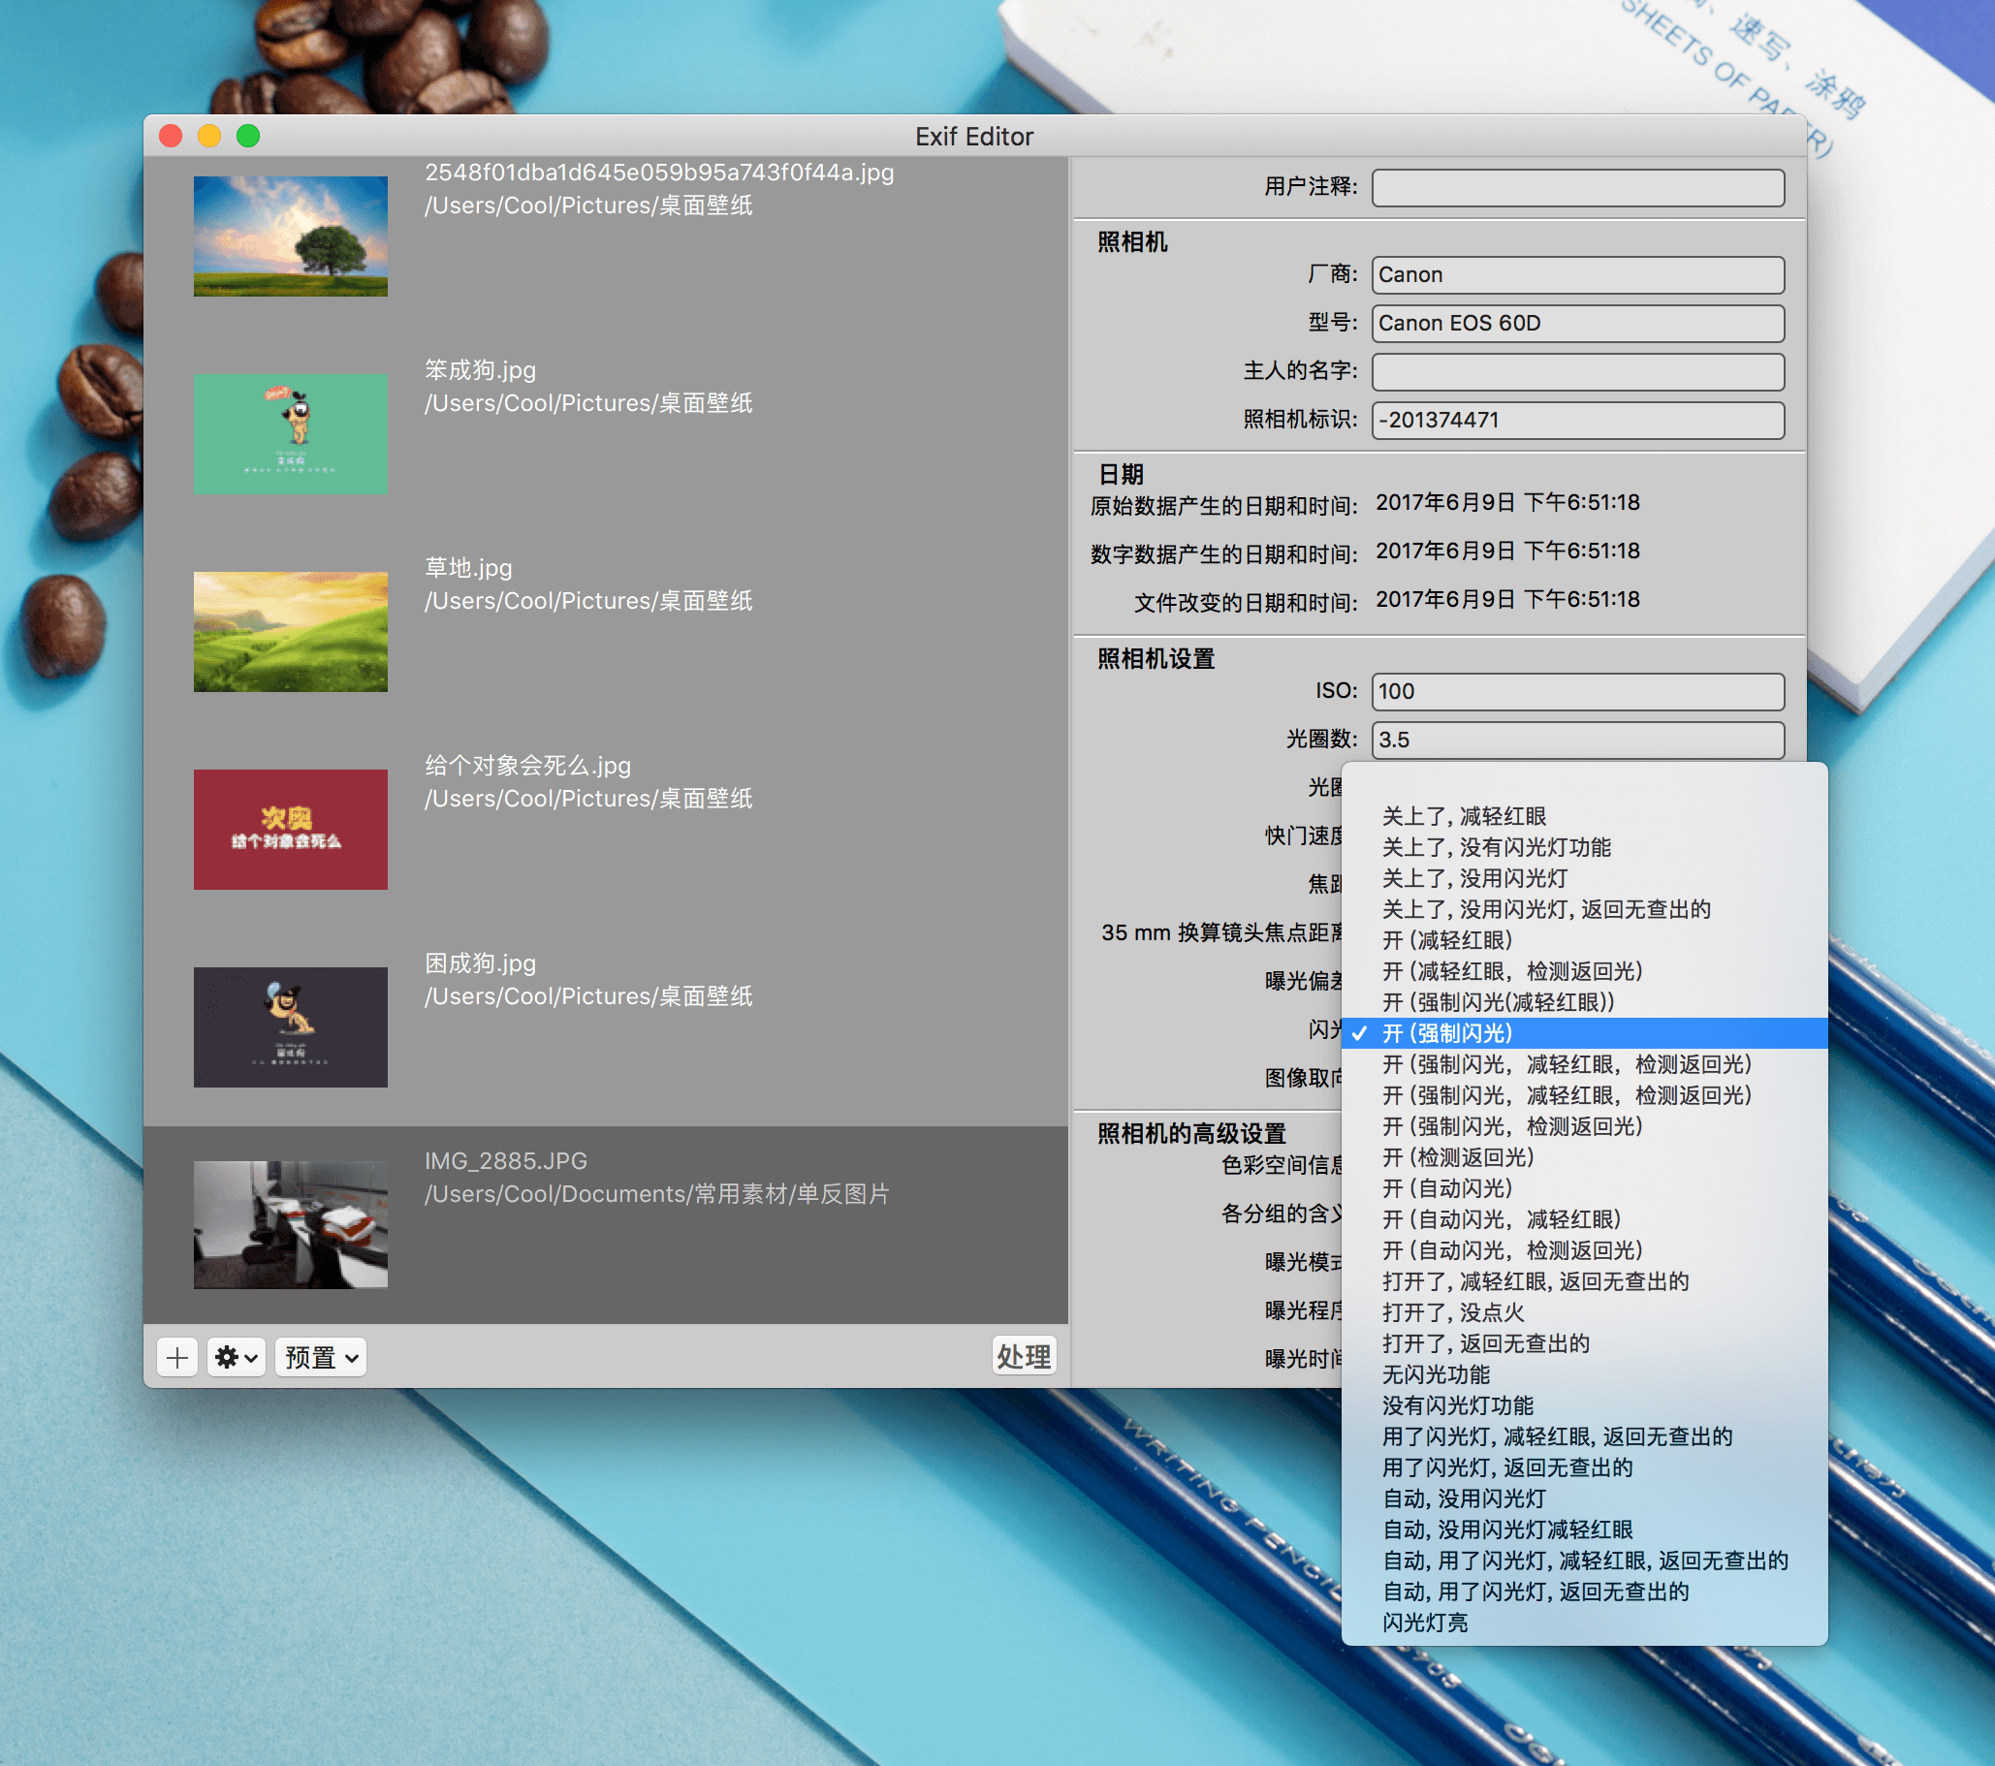The width and height of the screenshot is (1995, 1766).
Task: Select the tree landscape photo thumbnail
Action: [x=290, y=237]
